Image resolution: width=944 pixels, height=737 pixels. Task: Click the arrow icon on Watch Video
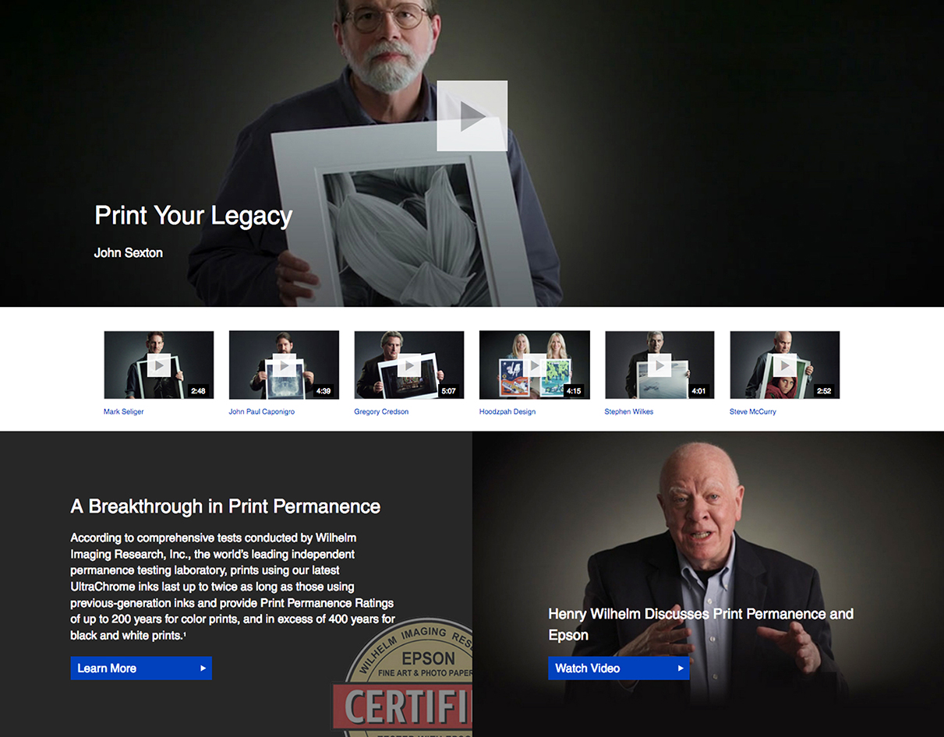681,668
